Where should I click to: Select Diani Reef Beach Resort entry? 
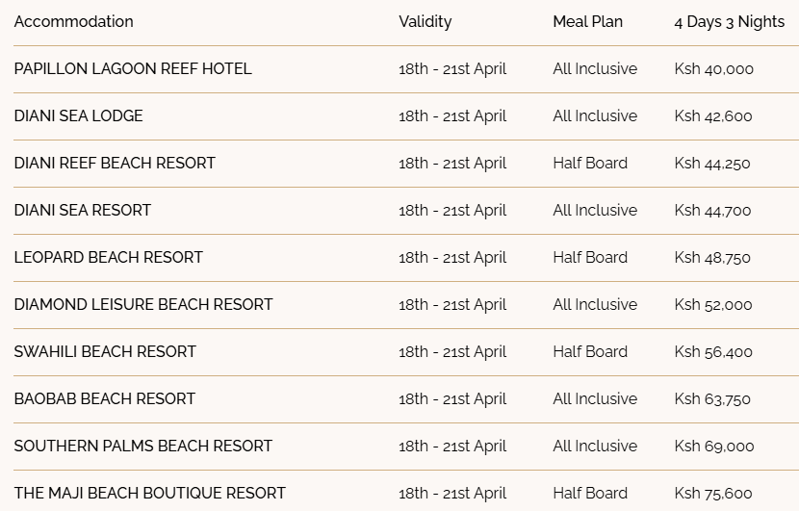click(x=115, y=163)
